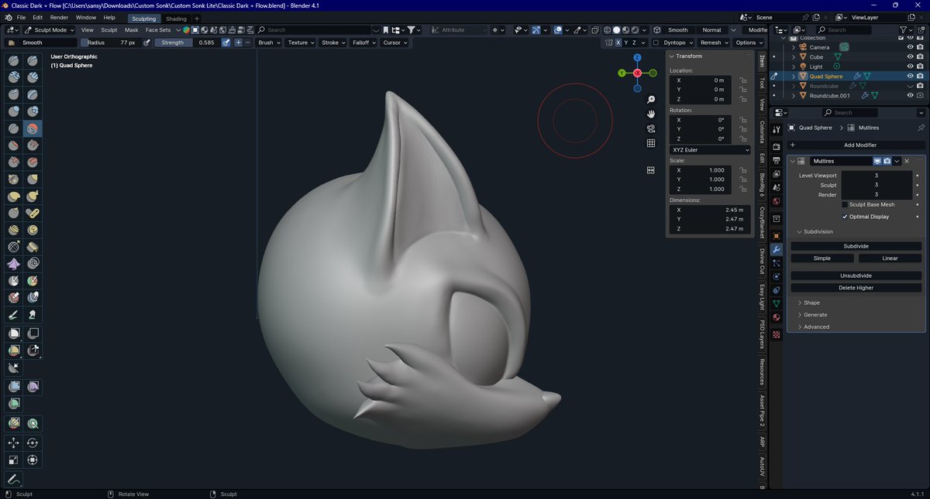The height and width of the screenshot is (499, 930).
Task: Click Delete Higher button
Action: 856,288
